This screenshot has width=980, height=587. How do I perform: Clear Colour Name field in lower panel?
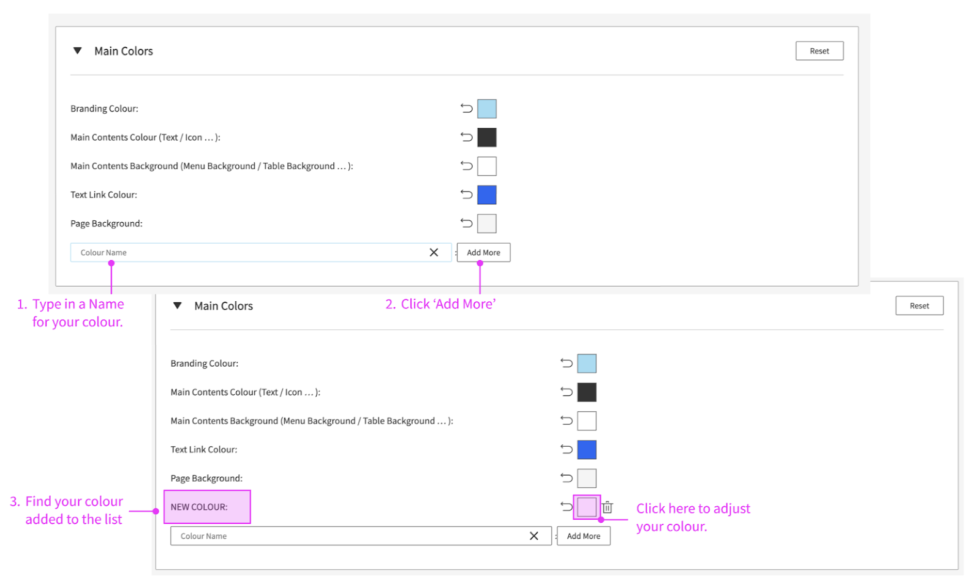point(534,536)
